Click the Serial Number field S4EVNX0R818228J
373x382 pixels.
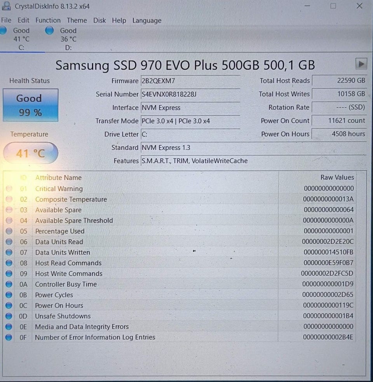pyautogui.click(x=190, y=94)
